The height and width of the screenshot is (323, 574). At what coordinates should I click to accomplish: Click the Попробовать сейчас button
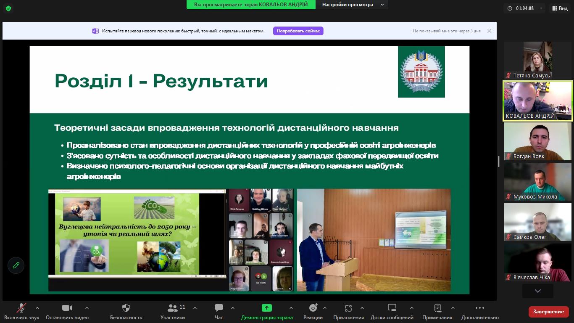298,31
